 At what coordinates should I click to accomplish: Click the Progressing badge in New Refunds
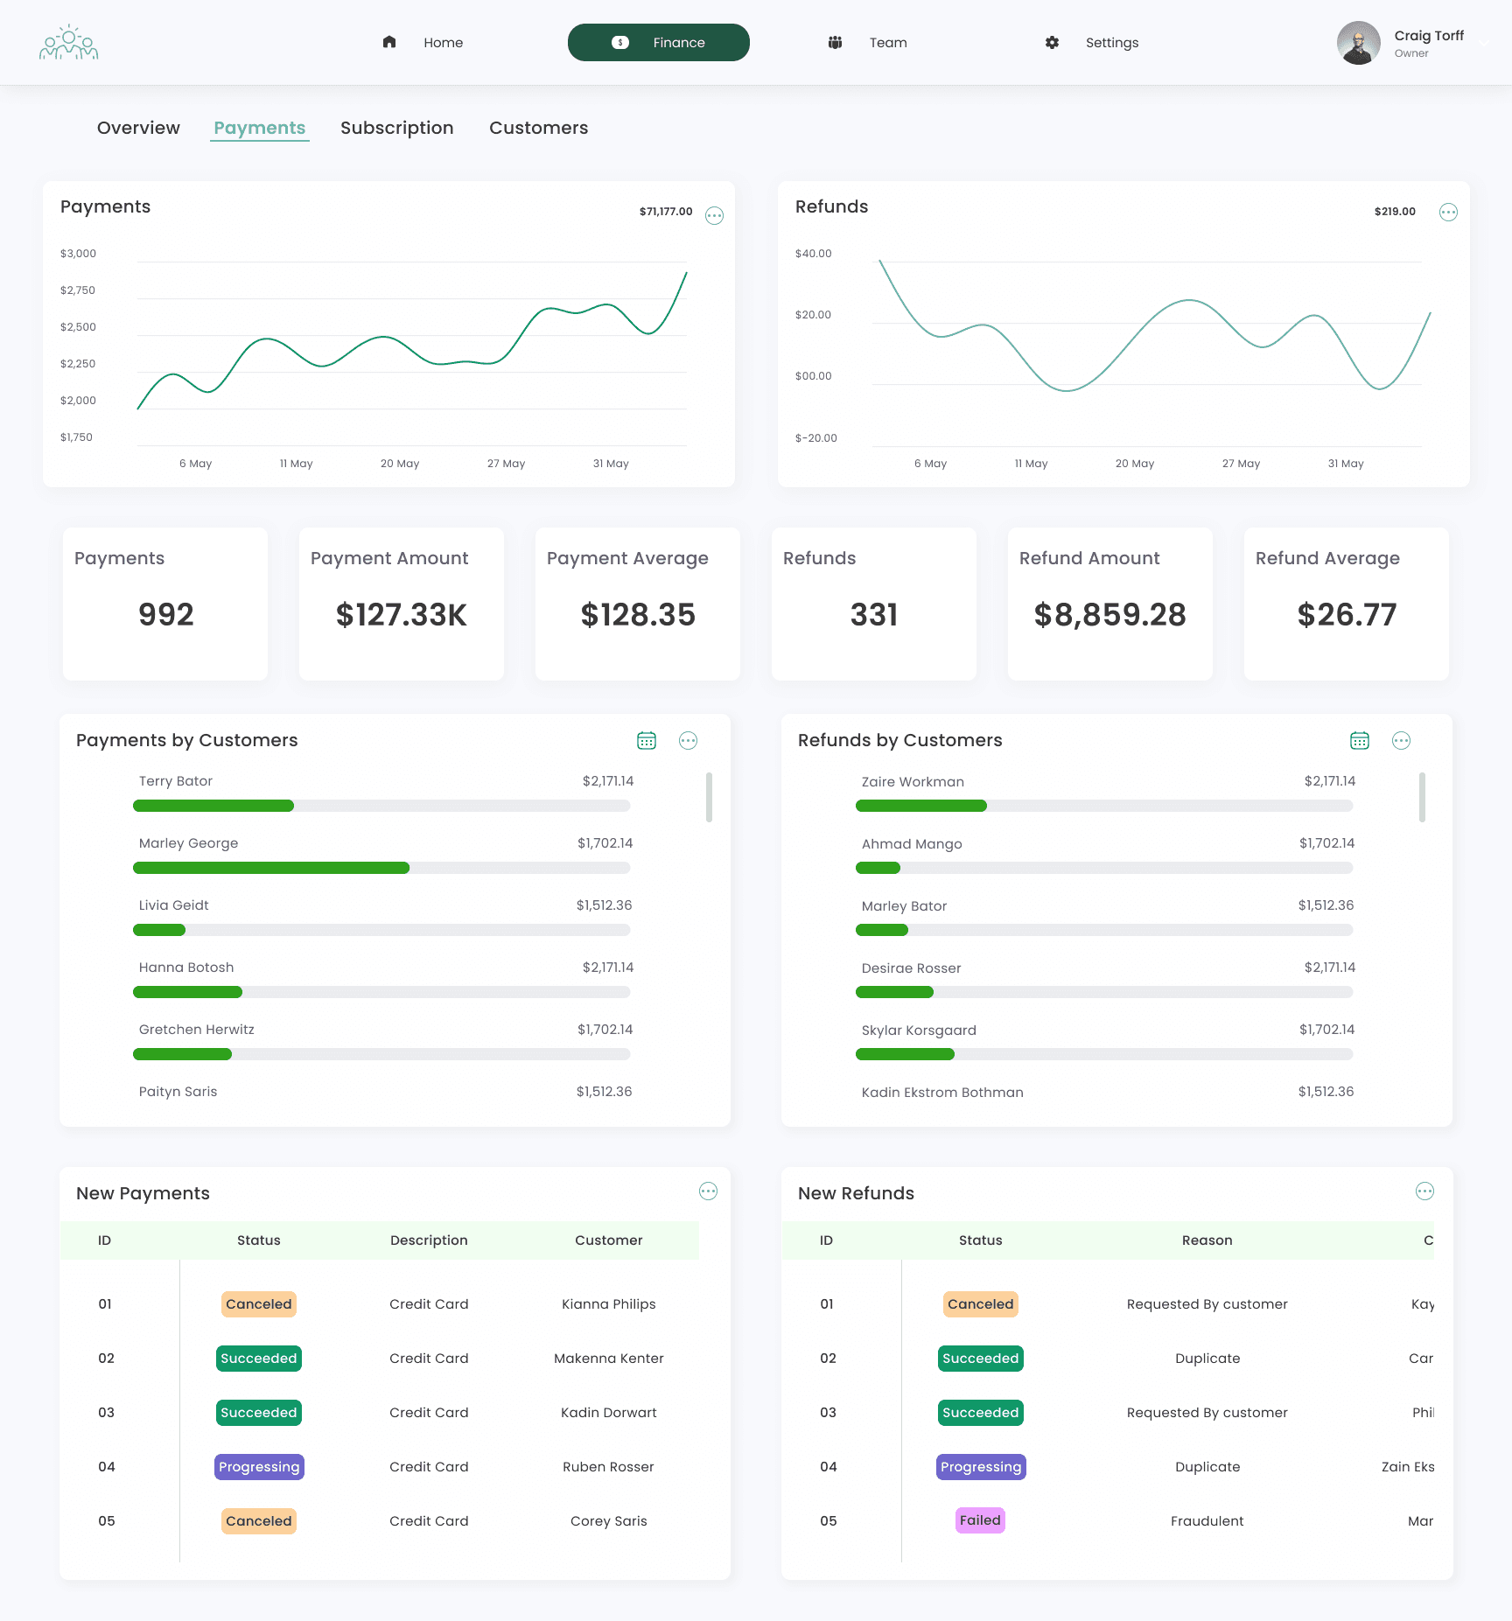coord(981,1467)
